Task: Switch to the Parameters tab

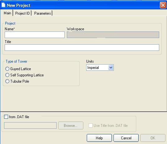Action: 42,13
